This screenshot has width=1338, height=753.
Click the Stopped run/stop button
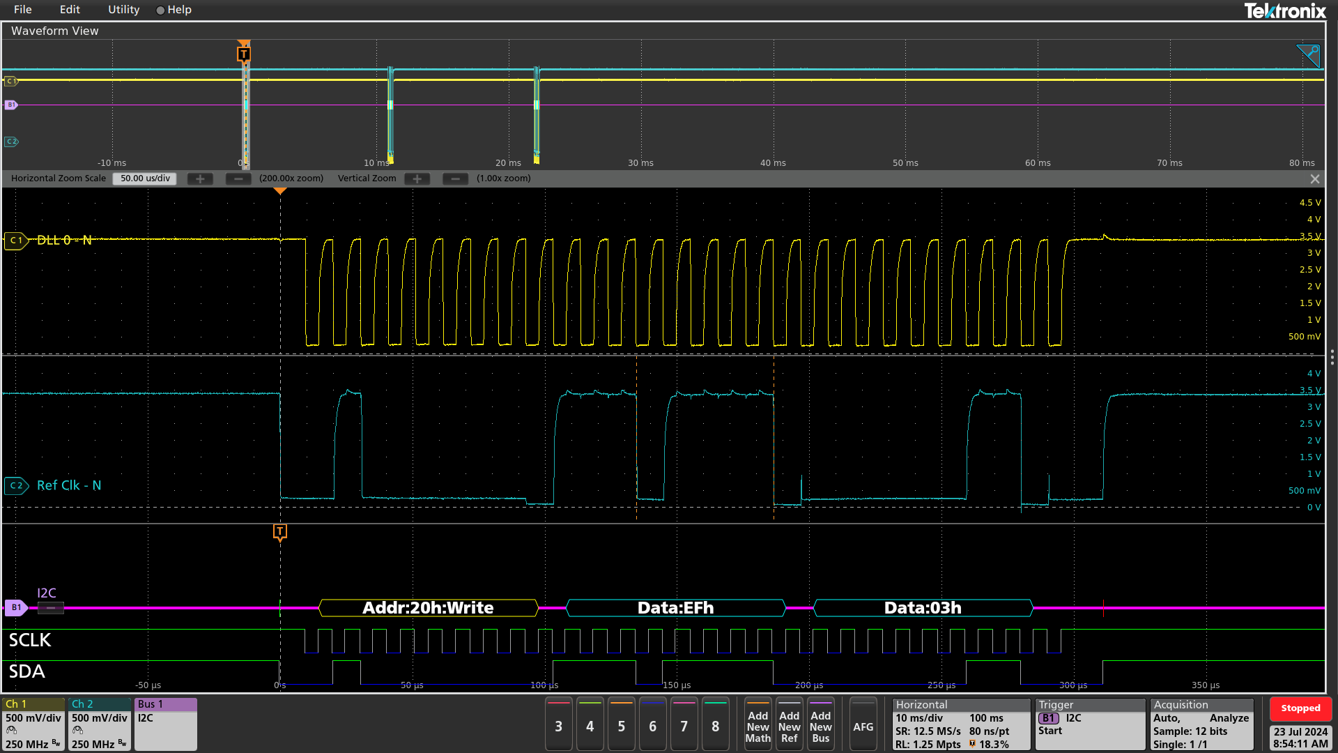1300,708
